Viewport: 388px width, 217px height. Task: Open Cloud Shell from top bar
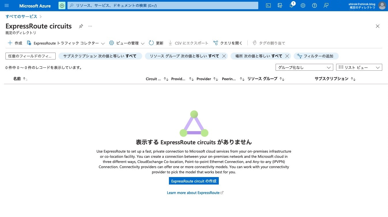(268, 5)
